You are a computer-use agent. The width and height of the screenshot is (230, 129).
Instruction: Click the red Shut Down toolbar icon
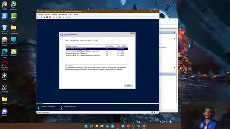(47, 17)
